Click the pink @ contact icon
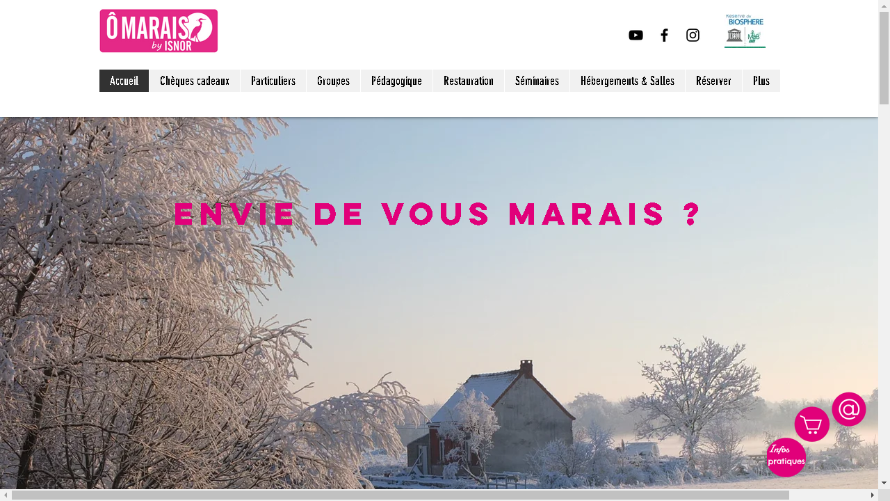This screenshot has height=501, width=890. click(849, 409)
